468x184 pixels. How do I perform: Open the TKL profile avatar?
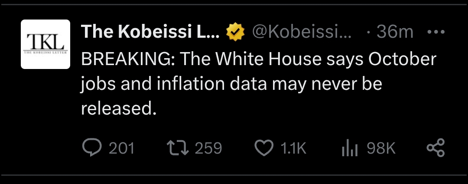point(45,44)
